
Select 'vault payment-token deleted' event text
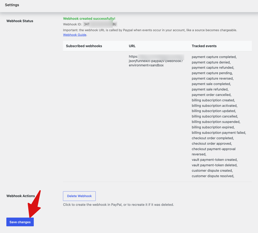[x=215, y=165]
